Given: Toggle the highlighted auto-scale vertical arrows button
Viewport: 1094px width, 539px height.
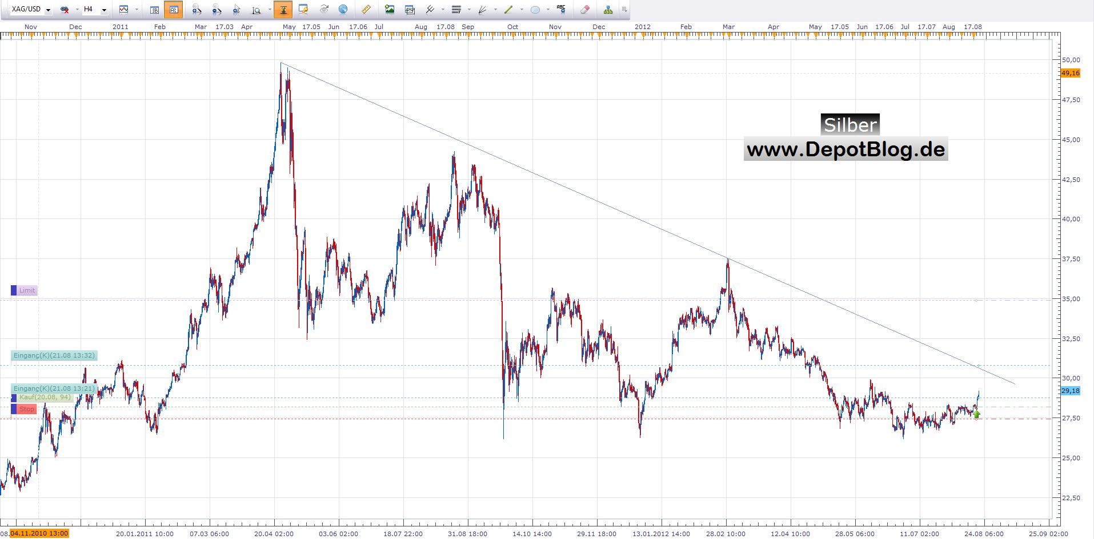Looking at the screenshot, I should pos(283,10).
